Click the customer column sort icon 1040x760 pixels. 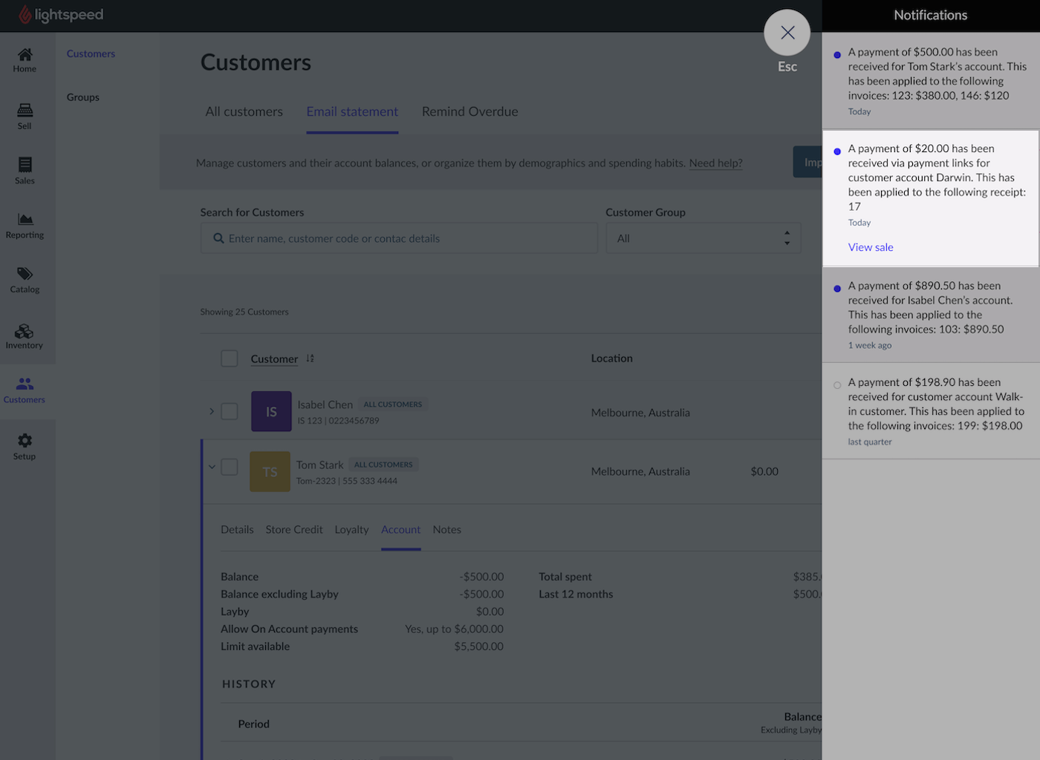click(x=310, y=358)
